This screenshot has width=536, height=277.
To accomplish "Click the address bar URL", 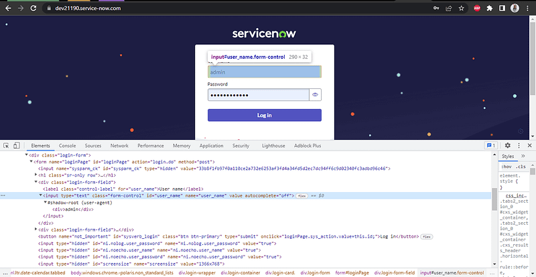I will tap(88, 8).
